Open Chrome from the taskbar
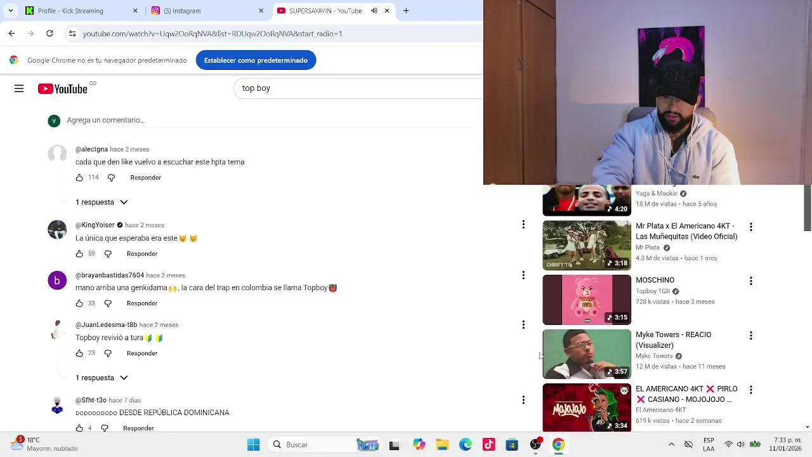 pos(558,445)
